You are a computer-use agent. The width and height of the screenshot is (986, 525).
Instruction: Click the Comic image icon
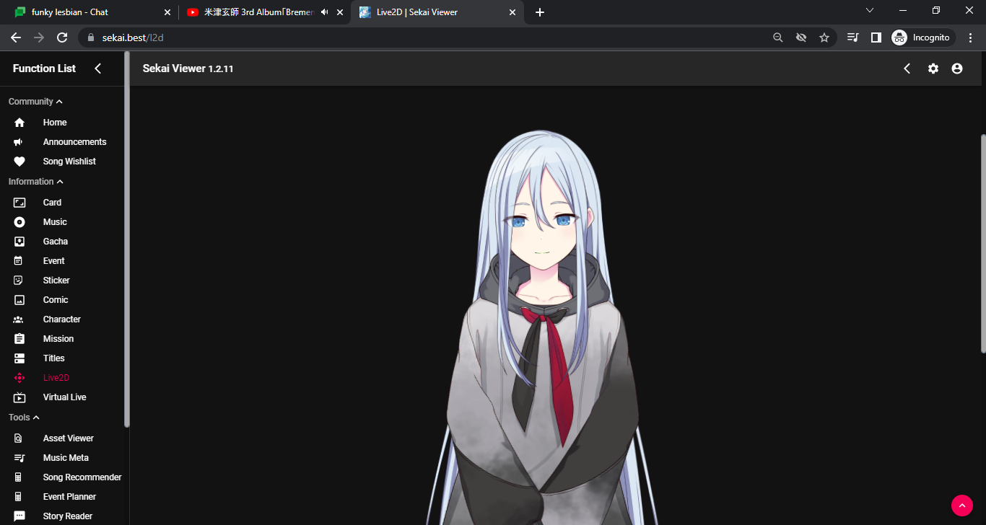coord(19,300)
